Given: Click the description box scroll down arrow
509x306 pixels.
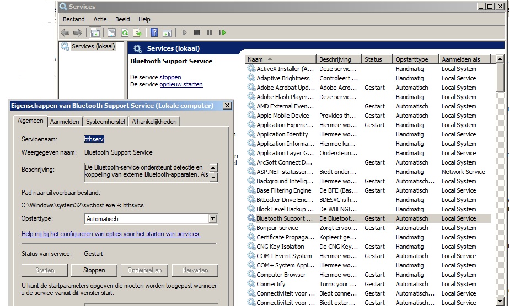Looking at the screenshot, I should (213, 177).
